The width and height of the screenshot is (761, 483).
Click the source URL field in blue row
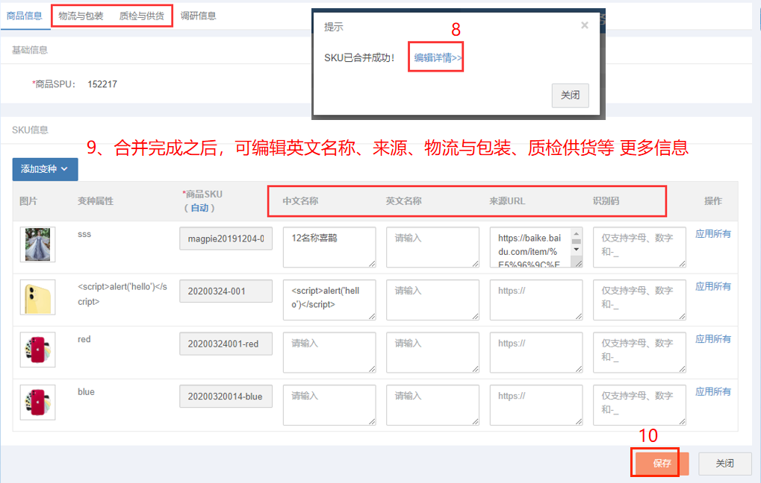535,405
